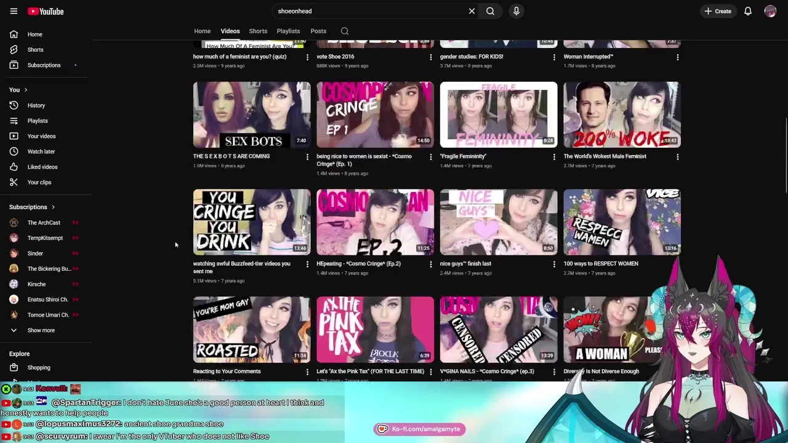Play 'You Cringe You Drink' thumbnail
Image resolution: width=788 pixels, height=443 pixels.
[x=252, y=222]
